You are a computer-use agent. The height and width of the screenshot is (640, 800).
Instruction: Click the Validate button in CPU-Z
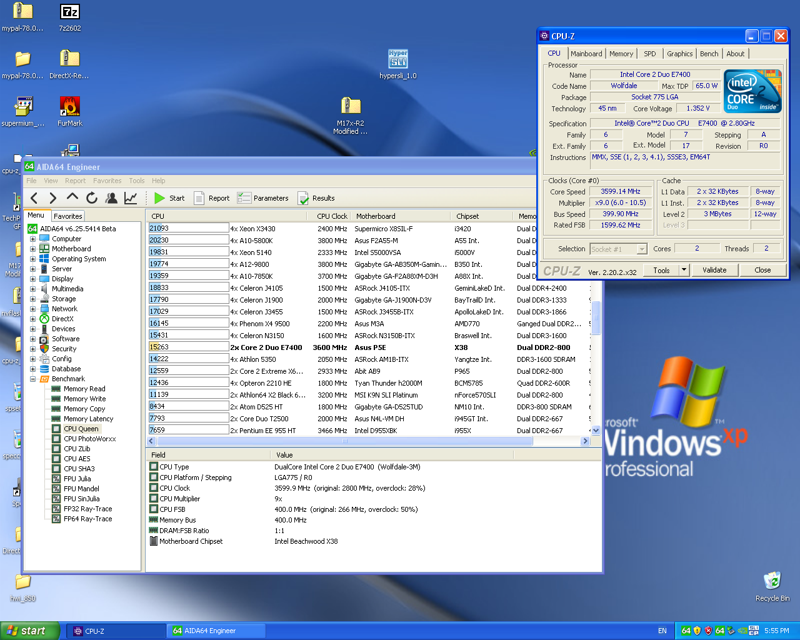pos(714,270)
